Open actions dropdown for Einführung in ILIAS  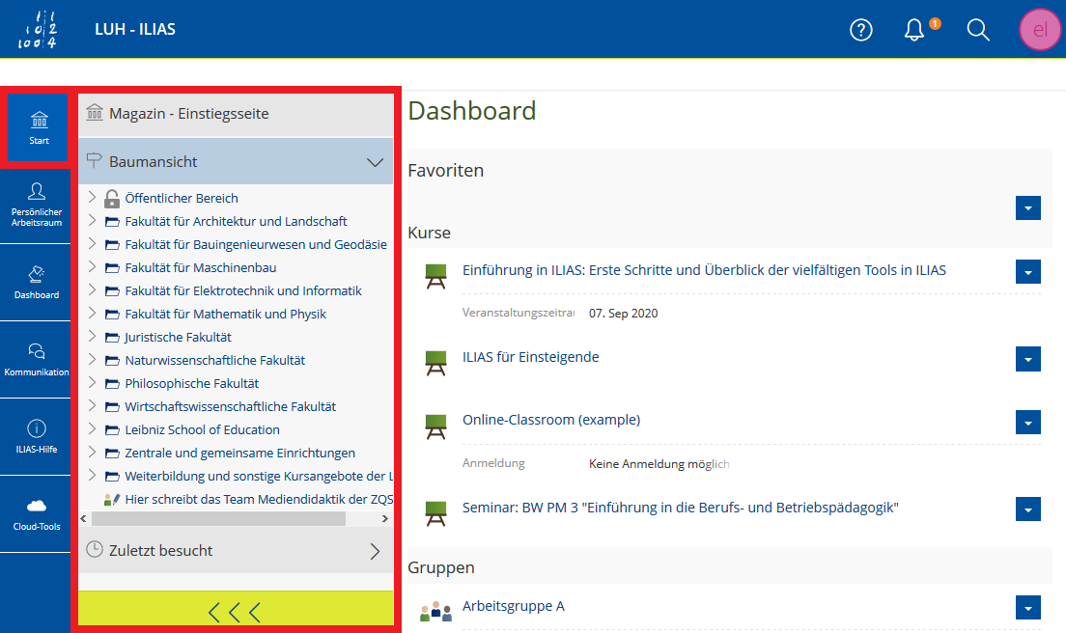point(1028,272)
